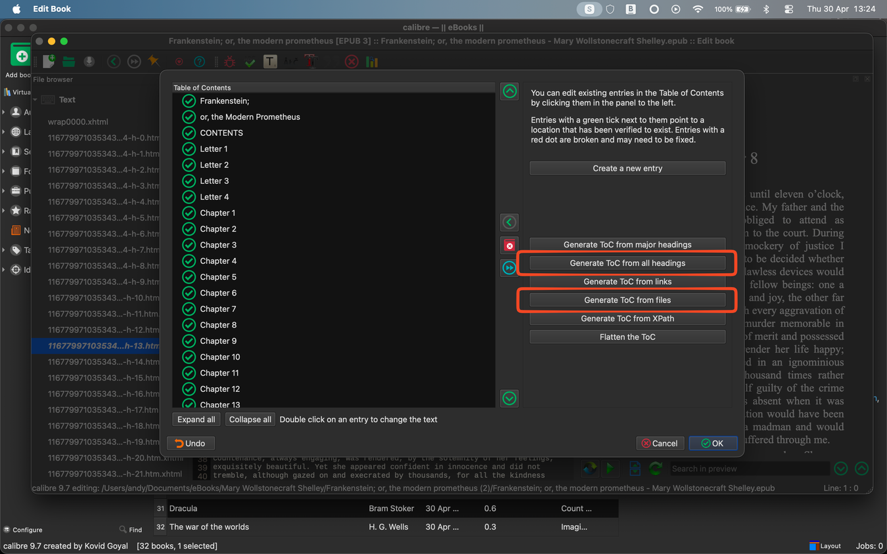Click the save (download arrow) toolbar icon
The width and height of the screenshot is (887, 554).
pos(89,62)
